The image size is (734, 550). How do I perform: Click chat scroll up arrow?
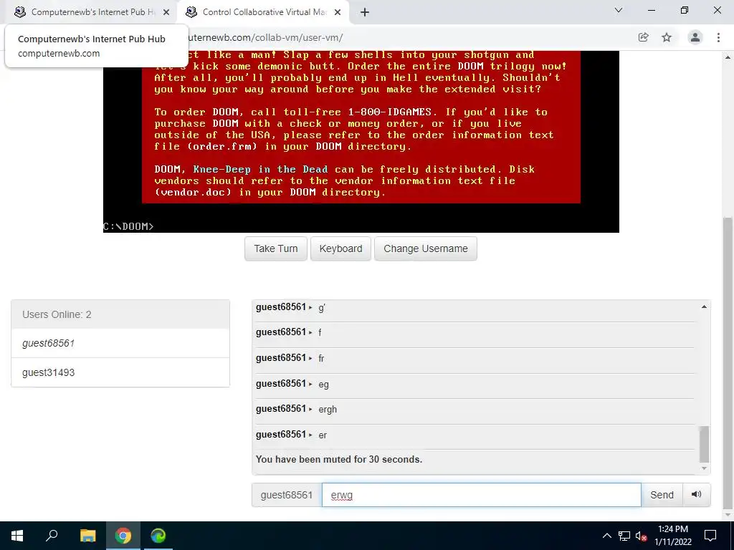point(704,307)
